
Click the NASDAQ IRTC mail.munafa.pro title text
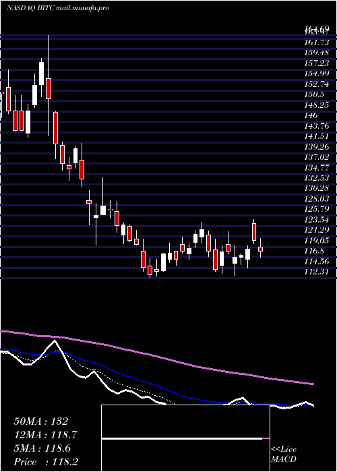click(57, 8)
